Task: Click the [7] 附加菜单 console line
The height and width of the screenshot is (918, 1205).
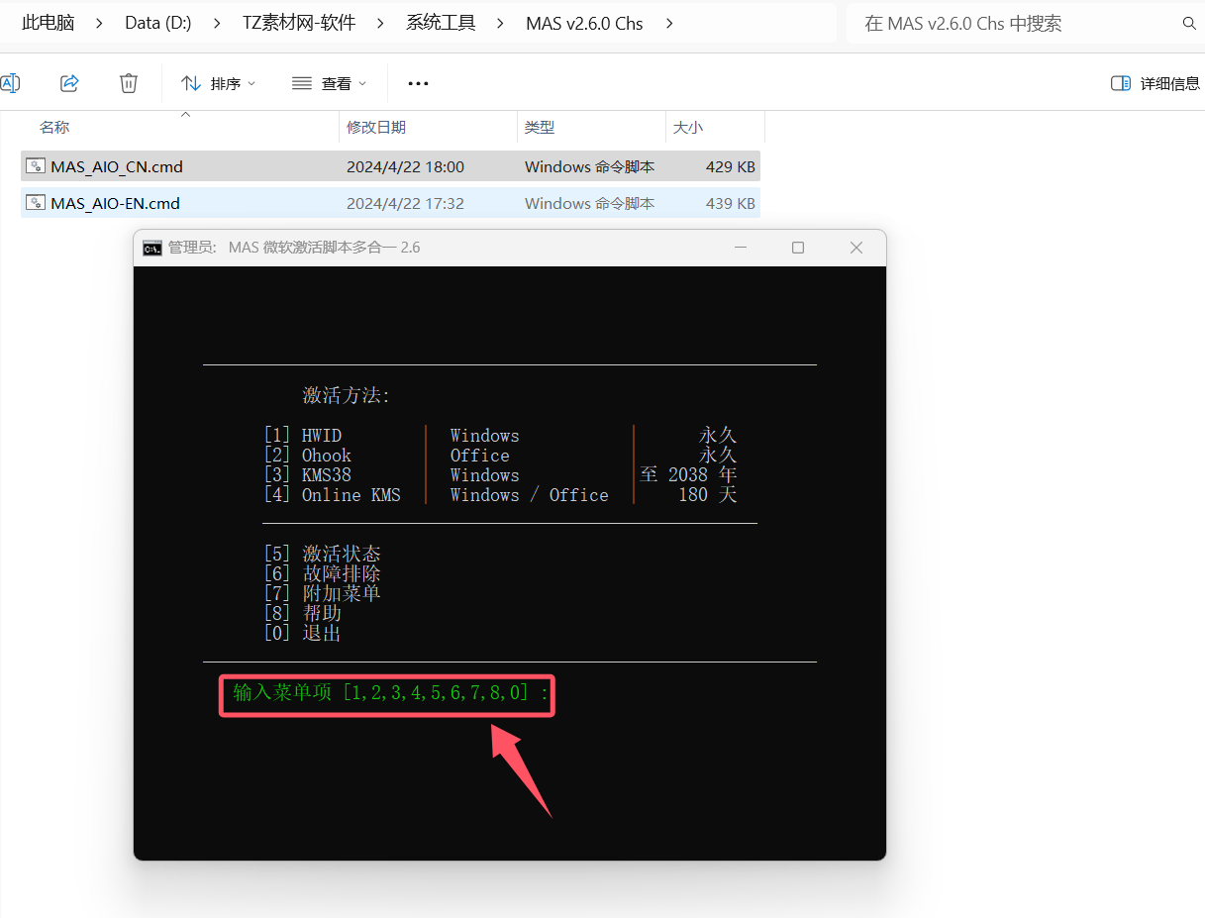Action: [x=322, y=593]
